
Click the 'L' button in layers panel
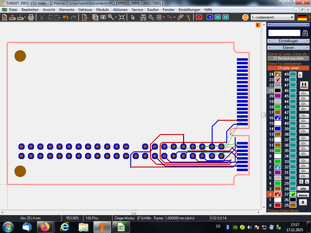click(x=307, y=182)
